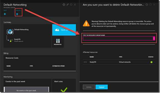Click the StudyVN label in Summary tile
The width and height of the screenshot is (160, 93).
pyautogui.click(x=17, y=39)
